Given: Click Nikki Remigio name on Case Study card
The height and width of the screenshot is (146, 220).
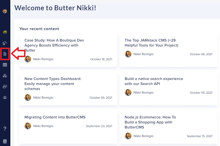Looking at the screenshot, I should tap(43, 59).
